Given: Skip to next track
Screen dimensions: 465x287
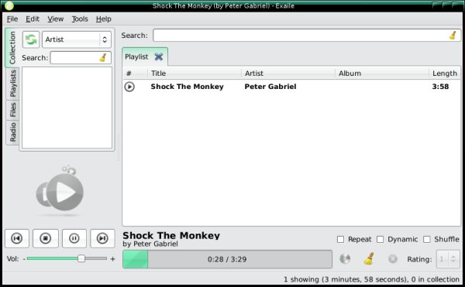Looking at the screenshot, I should coord(102,238).
